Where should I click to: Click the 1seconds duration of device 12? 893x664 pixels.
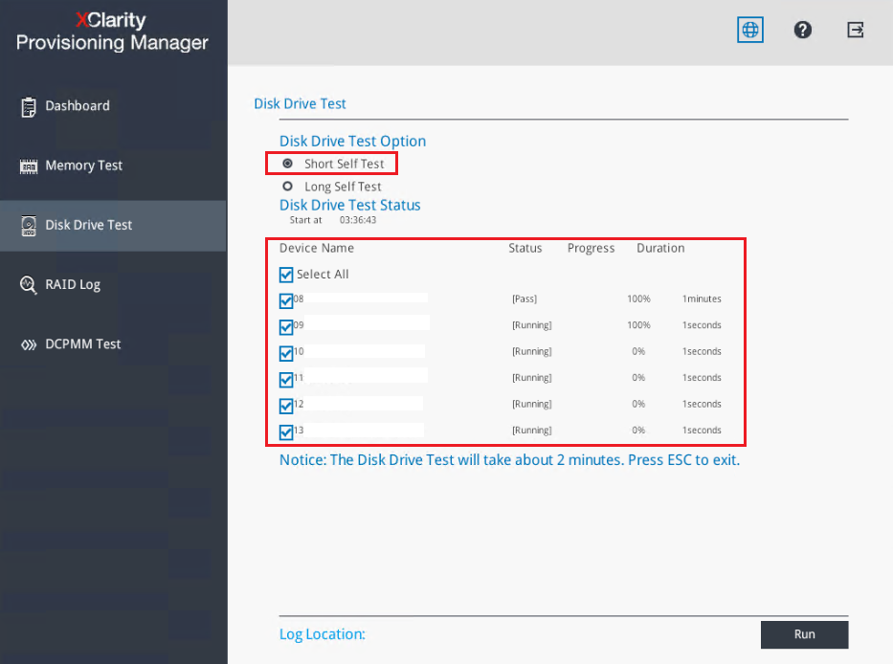pos(702,404)
